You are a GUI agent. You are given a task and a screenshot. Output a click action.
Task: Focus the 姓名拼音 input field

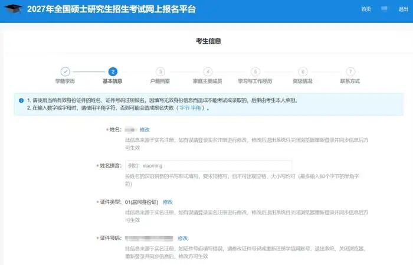(x=208, y=166)
